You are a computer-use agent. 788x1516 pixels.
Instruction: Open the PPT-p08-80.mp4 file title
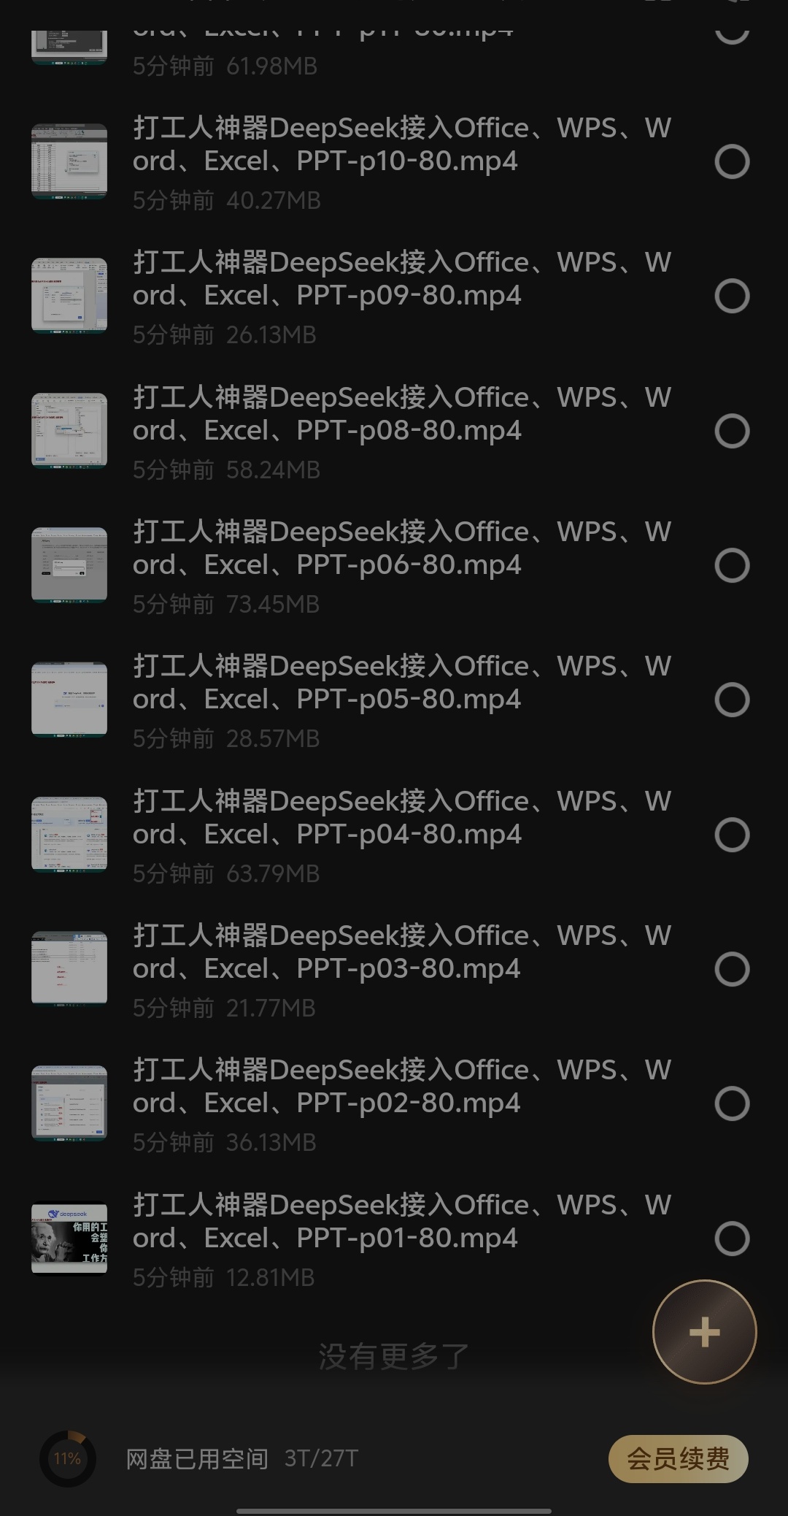tap(401, 414)
